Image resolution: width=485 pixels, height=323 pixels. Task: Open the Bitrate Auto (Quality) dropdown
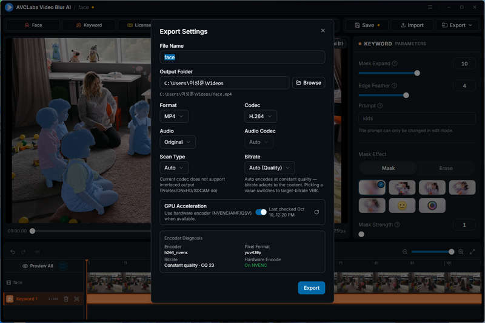tap(269, 168)
